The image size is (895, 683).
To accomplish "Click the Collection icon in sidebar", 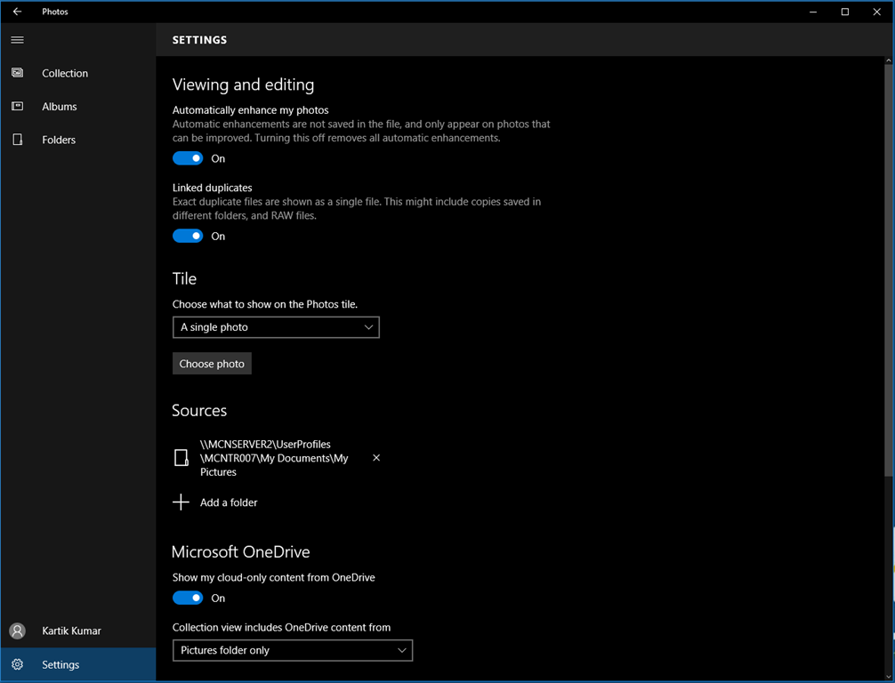I will coord(17,73).
